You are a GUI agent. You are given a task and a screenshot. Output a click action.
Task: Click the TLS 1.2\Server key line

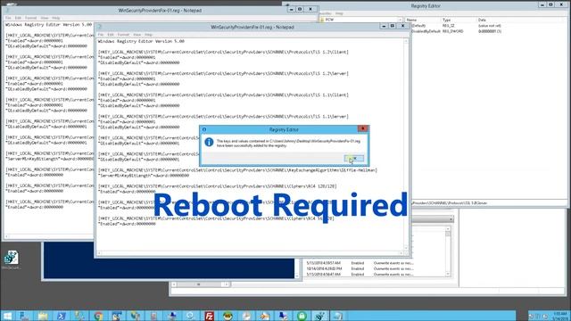tap(223, 73)
